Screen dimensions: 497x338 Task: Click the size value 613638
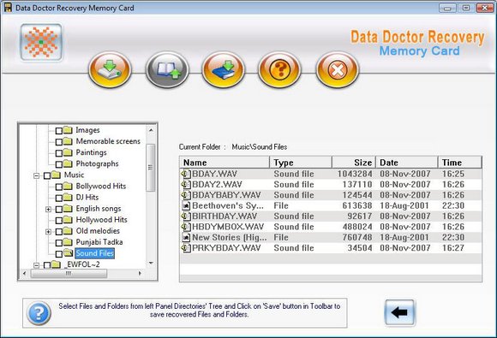coord(357,205)
